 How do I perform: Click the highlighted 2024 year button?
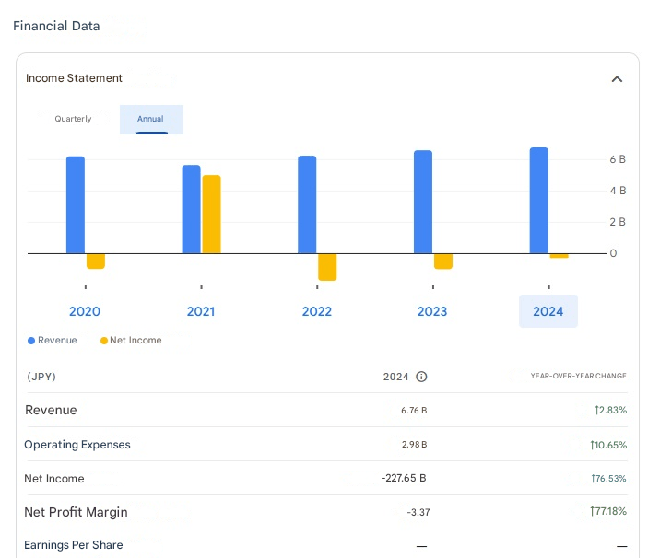[x=548, y=311]
